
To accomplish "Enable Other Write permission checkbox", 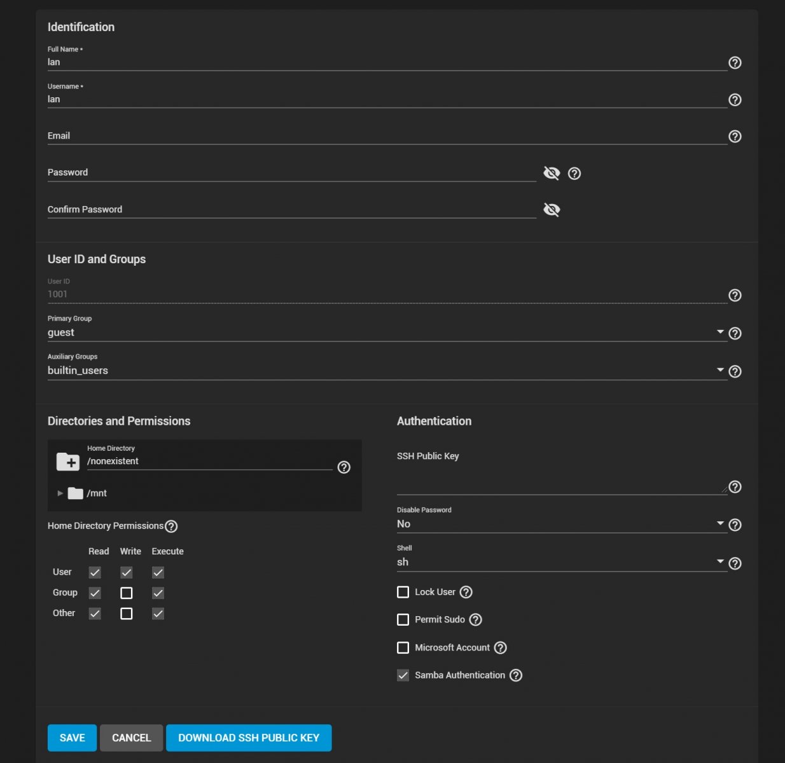I will coord(127,614).
